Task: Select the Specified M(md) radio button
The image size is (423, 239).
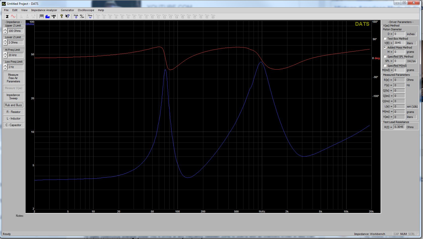Action: 385,66
